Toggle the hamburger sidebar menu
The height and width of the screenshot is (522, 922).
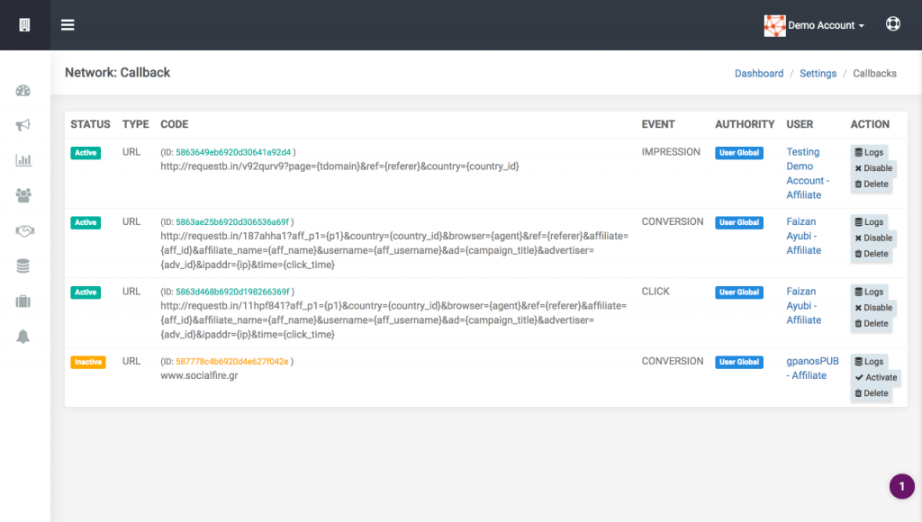pyautogui.click(x=68, y=24)
